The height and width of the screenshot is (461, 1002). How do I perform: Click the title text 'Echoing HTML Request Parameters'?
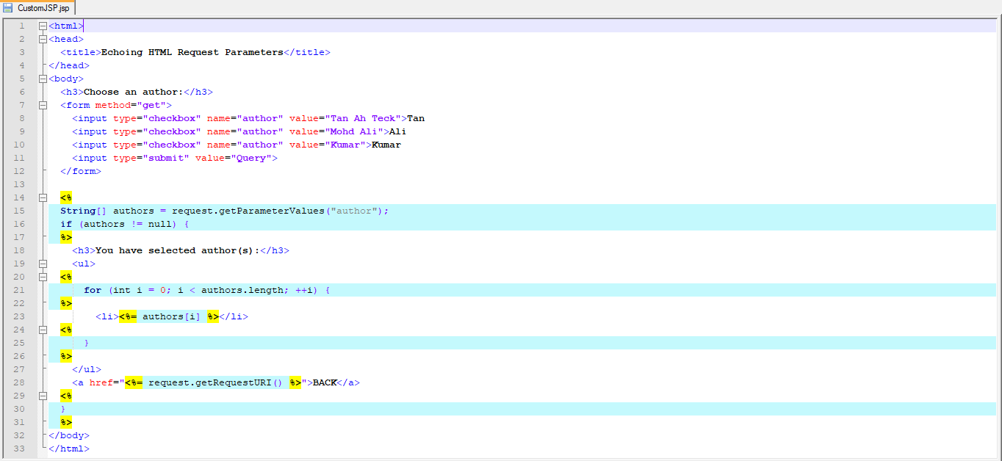coord(192,52)
